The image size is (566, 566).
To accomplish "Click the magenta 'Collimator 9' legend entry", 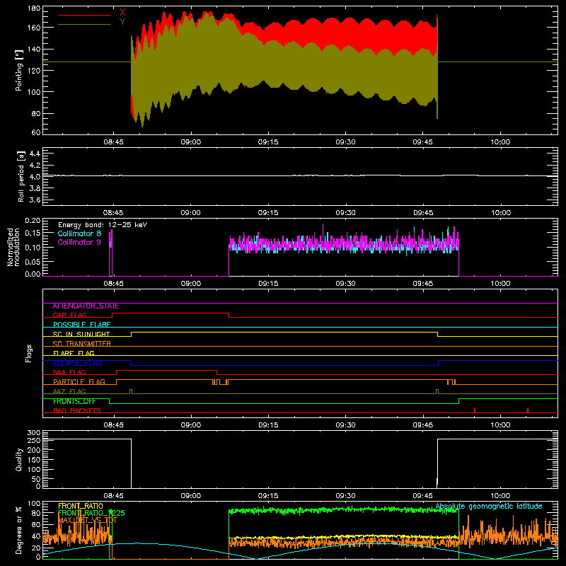I will point(79,242).
